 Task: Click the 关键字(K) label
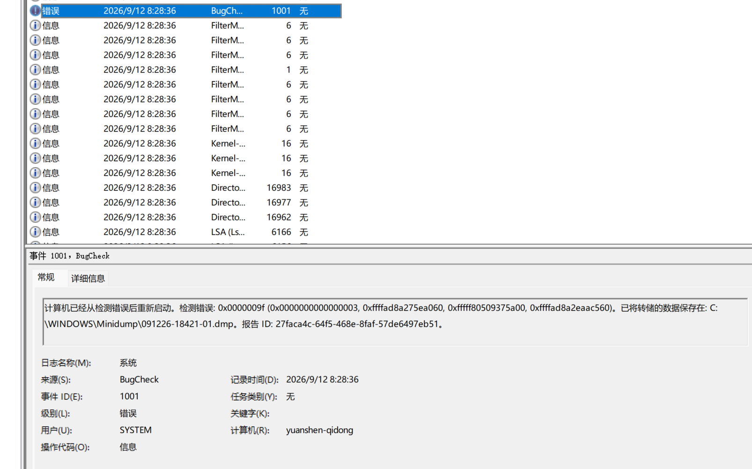(250, 413)
